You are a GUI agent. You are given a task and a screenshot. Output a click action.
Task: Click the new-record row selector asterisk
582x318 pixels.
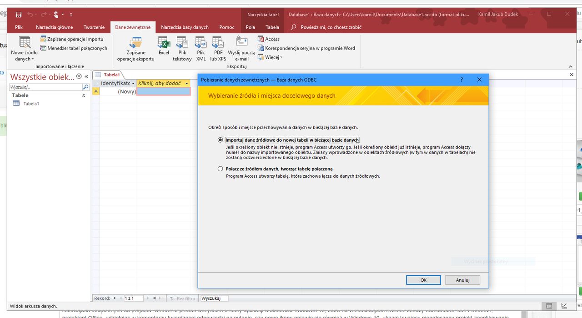pos(95,91)
